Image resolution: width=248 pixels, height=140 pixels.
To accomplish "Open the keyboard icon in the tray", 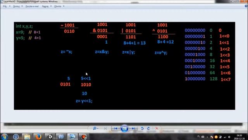I will (203, 136).
